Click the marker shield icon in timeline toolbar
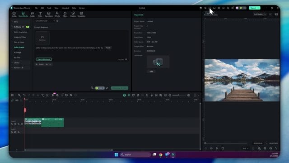289x163 pixels. pos(147,95)
